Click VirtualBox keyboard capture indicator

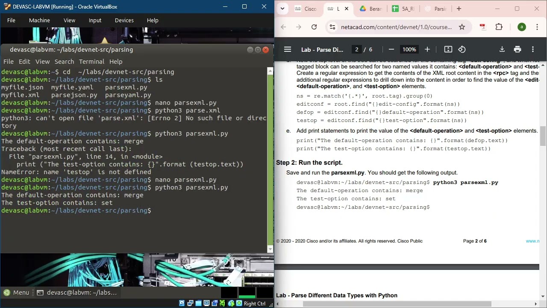click(x=239, y=303)
